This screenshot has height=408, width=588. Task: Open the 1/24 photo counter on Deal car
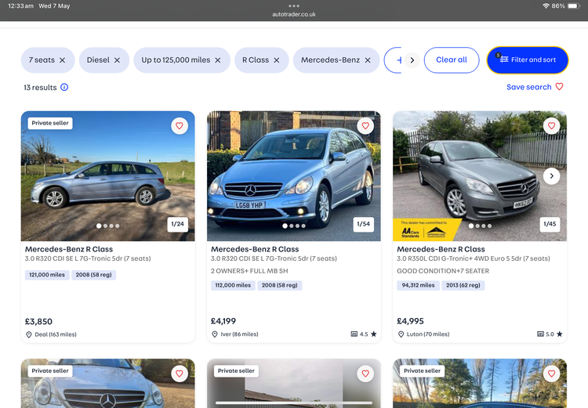(x=177, y=224)
